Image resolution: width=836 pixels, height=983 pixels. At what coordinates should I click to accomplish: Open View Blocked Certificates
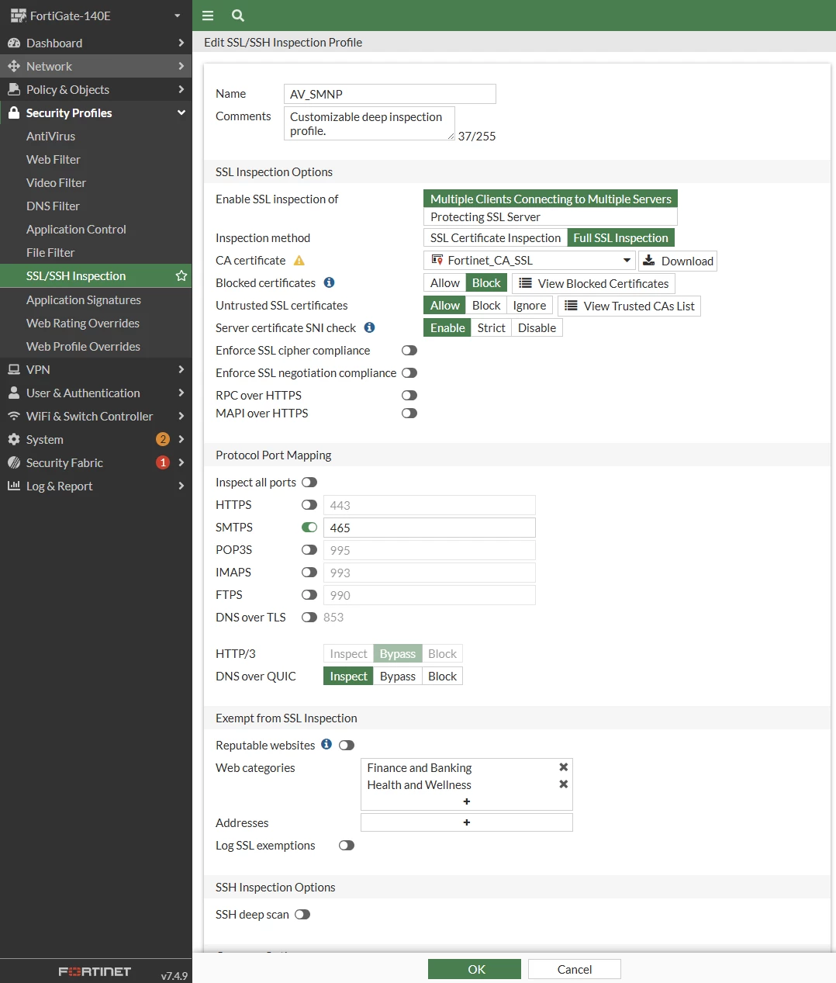coord(594,283)
